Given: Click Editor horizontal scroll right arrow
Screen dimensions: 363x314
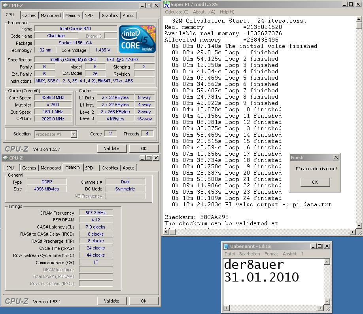Looking at the screenshot, I should [320, 308].
